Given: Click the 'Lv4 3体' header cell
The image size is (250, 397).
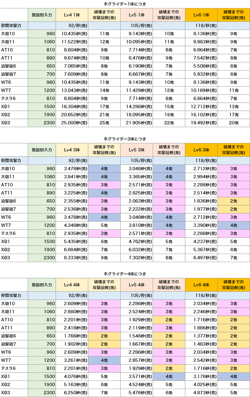Looking at the screenshot, I should (72, 150).
